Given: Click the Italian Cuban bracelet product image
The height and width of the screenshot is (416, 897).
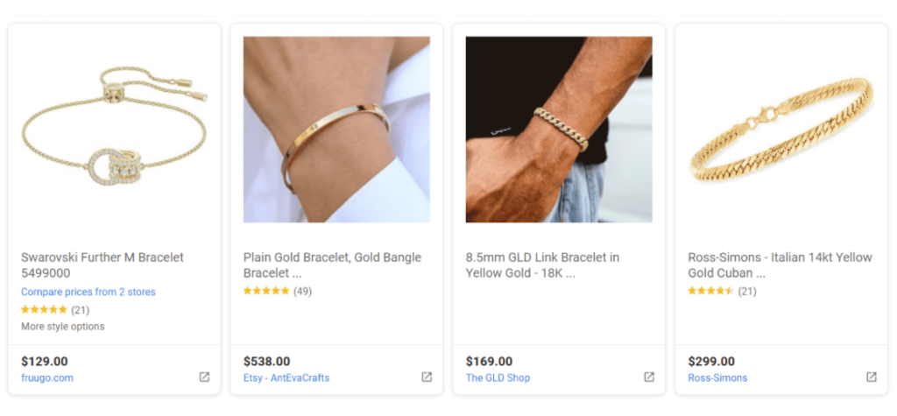Looking at the screenshot, I should [x=780, y=130].
